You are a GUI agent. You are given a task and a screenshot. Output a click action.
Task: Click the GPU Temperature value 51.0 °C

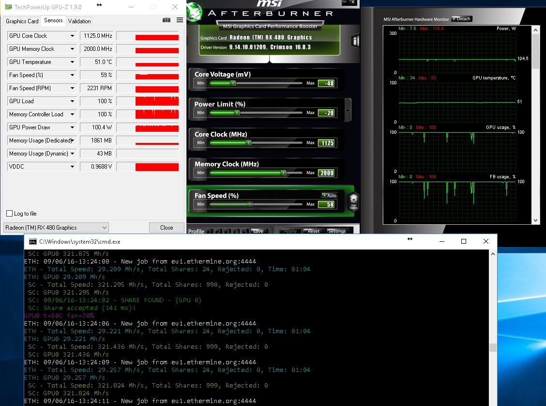pos(96,62)
